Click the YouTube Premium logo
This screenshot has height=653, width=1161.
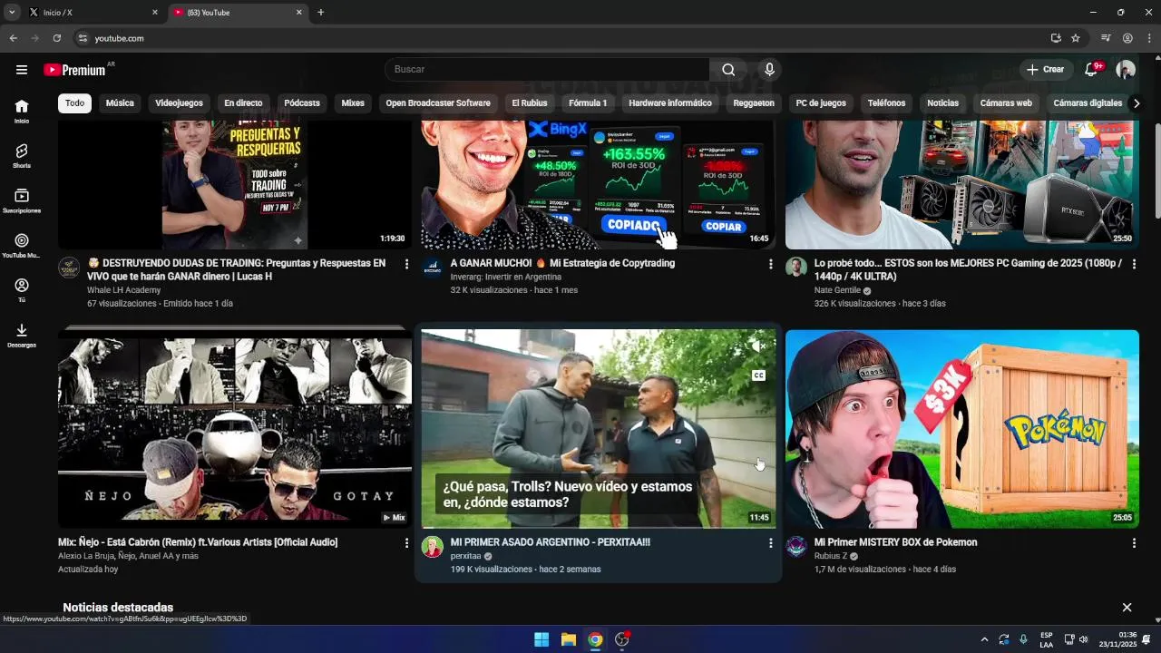click(x=75, y=70)
